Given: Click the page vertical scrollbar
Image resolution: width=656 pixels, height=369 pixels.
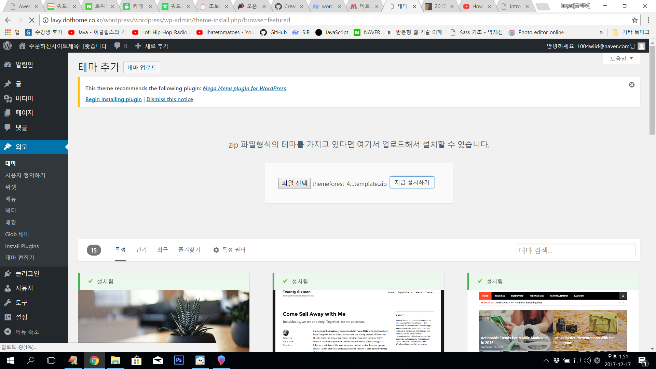Looking at the screenshot, I should pyautogui.click(x=652, y=91).
